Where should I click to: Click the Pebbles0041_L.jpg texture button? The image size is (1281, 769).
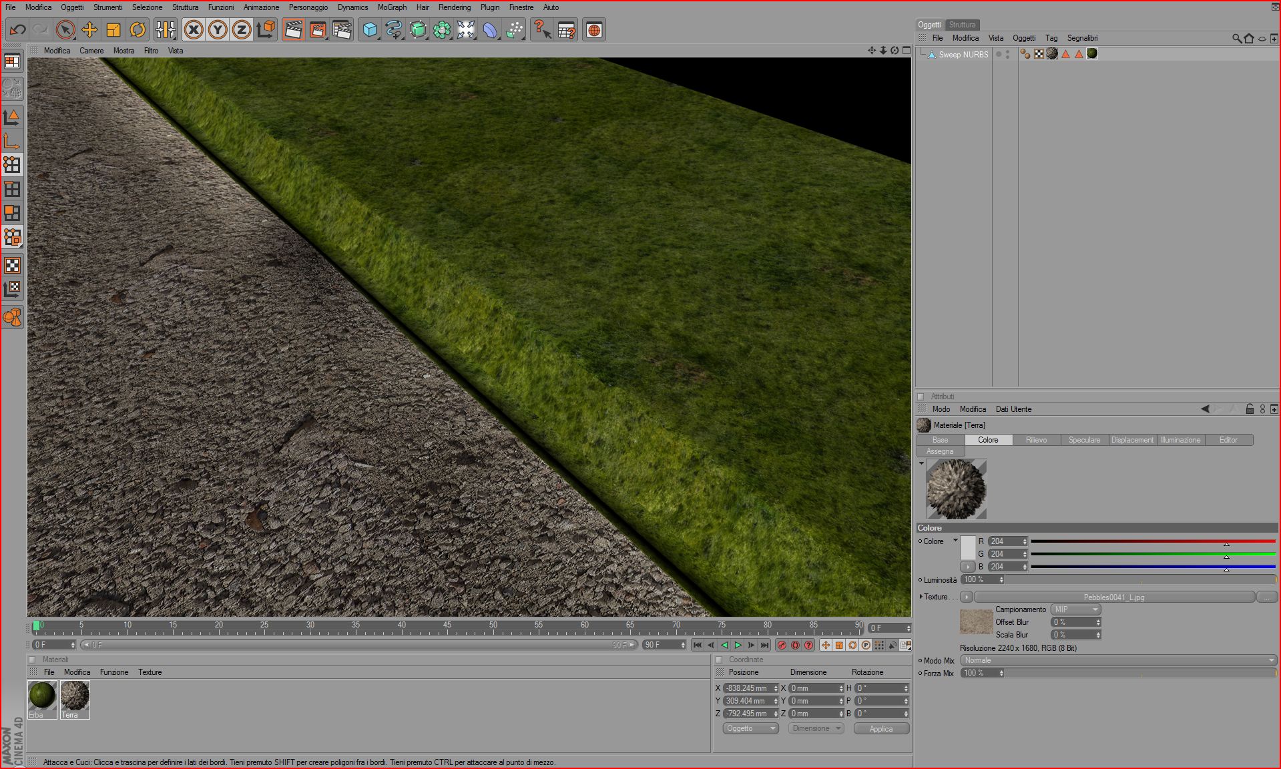click(1114, 597)
